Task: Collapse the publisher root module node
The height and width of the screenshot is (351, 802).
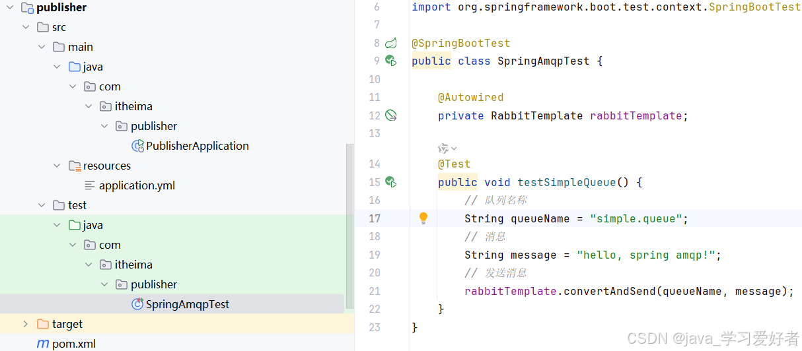Action: 10,8
